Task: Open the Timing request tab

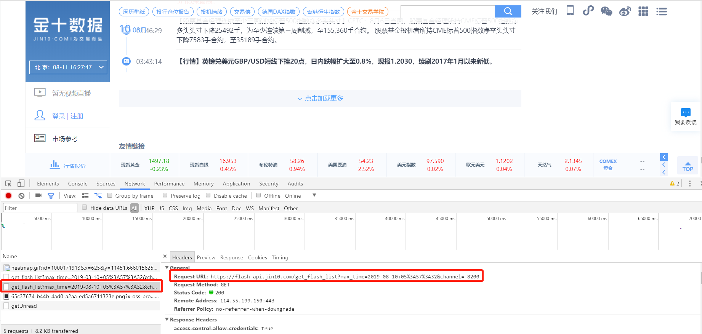Action: tap(280, 257)
